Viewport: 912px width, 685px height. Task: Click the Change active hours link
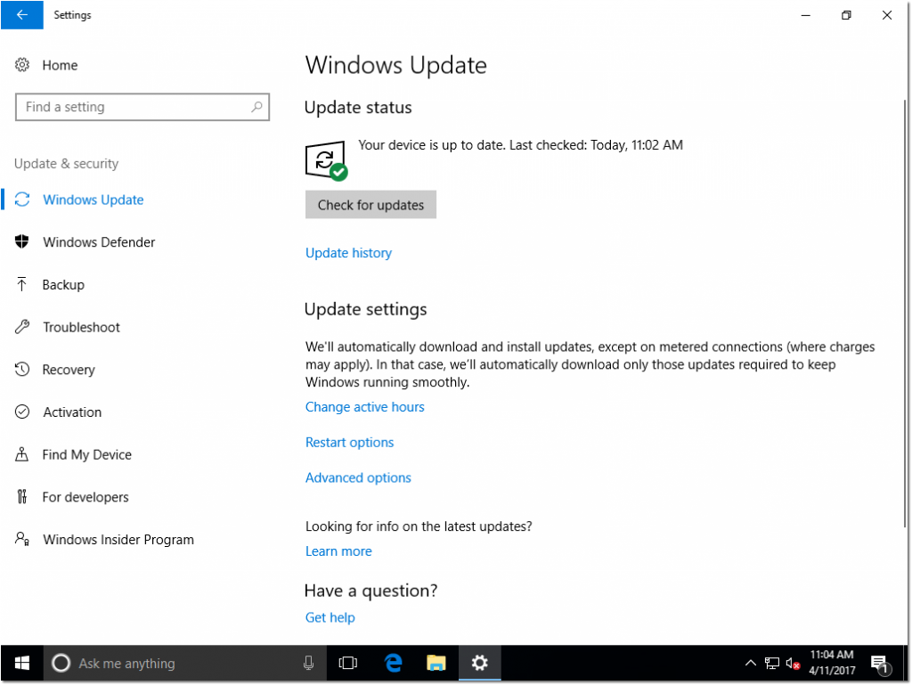(x=364, y=406)
